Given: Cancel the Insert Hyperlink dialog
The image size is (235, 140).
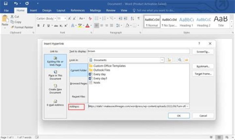Looking at the screenshot, I should (x=203, y=116).
